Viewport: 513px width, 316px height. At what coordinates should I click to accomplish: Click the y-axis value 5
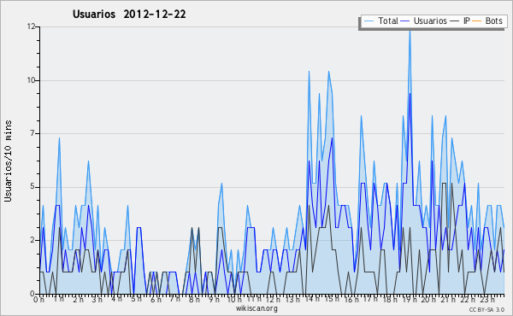pos(32,186)
